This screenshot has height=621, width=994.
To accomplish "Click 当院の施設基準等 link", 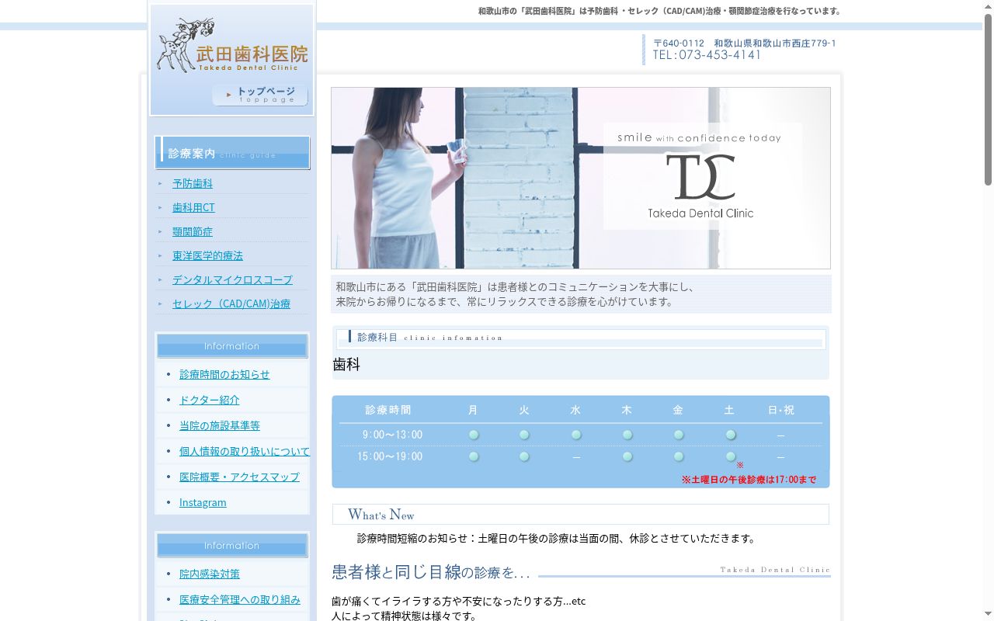I will pyautogui.click(x=220, y=425).
